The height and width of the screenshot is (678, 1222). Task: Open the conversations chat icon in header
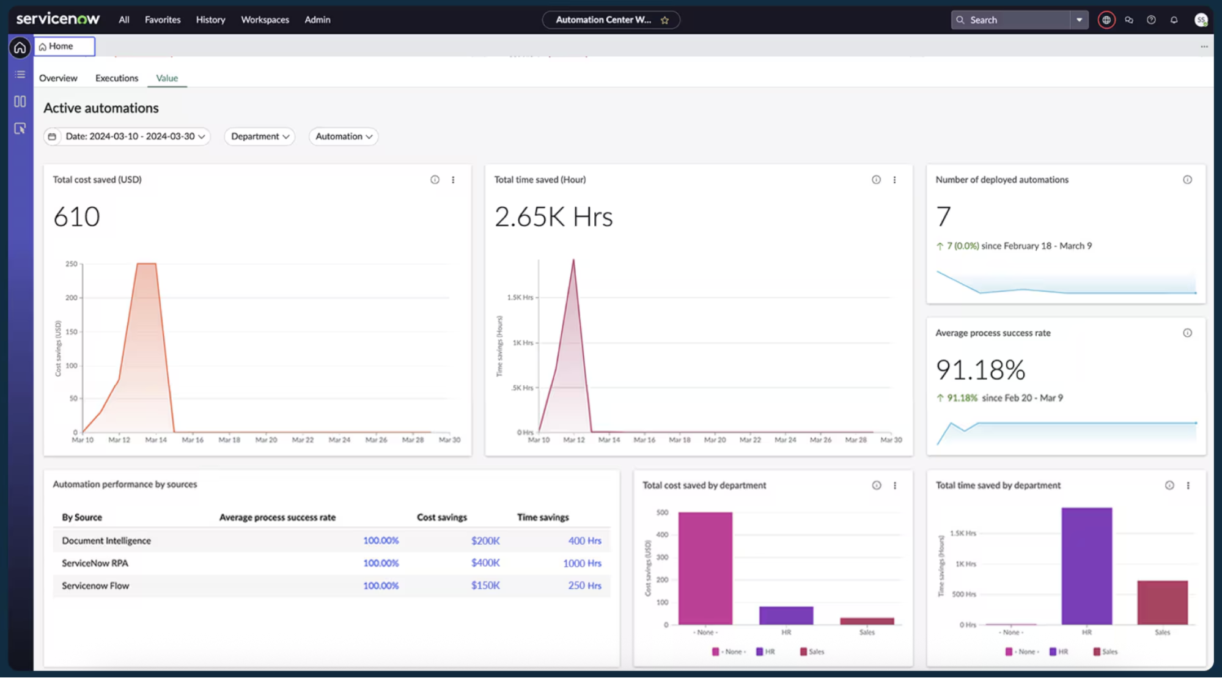(x=1129, y=20)
